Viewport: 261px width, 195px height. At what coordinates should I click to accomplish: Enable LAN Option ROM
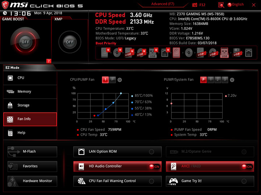[117, 152]
